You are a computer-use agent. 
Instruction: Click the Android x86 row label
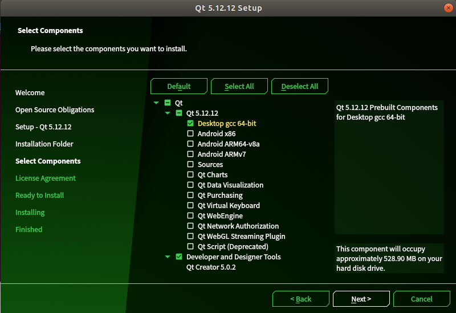pyautogui.click(x=217, y=134)
